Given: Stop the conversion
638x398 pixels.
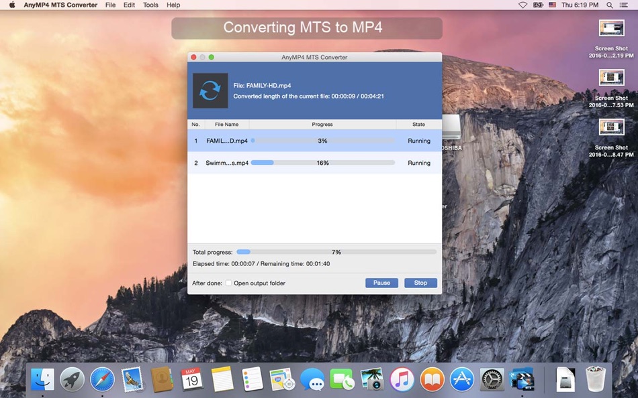Looking at the screenshot, I should (420, 283).
